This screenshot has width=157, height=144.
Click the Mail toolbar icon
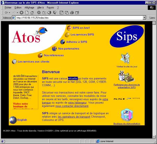pyautogui.click(x=67, y=13)
